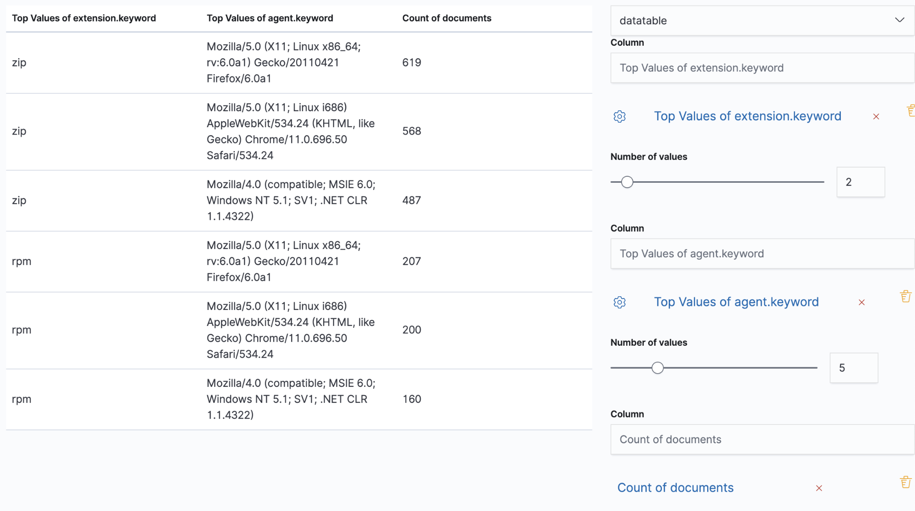Click trash icon beside agent.keyword column
This screenshot has width=915, height=511.
coord(905,296)
